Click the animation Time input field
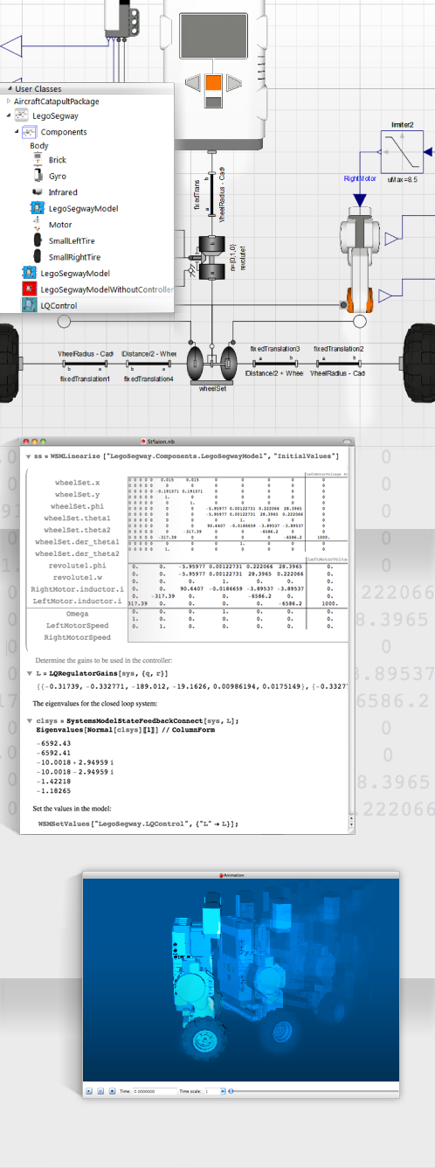This screenshot has height=1168, width=435. 154,1091
